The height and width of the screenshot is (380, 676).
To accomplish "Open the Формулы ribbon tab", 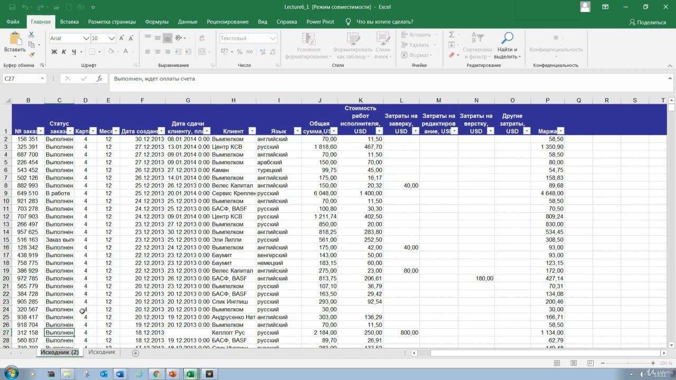I will pos(157,22).
